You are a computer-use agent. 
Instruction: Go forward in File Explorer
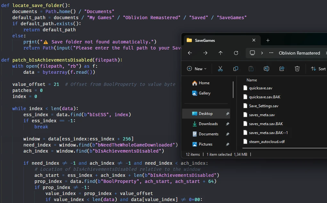(205, 53)
